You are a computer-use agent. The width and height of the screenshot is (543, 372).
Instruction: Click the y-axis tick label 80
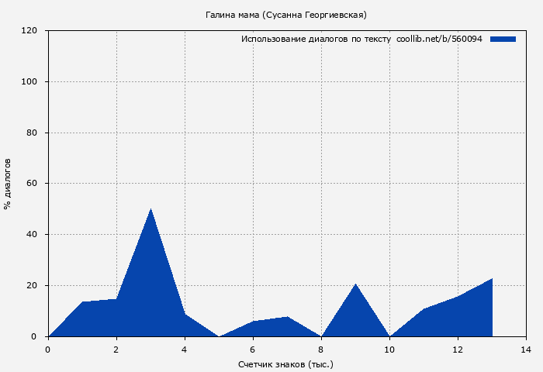32,133
